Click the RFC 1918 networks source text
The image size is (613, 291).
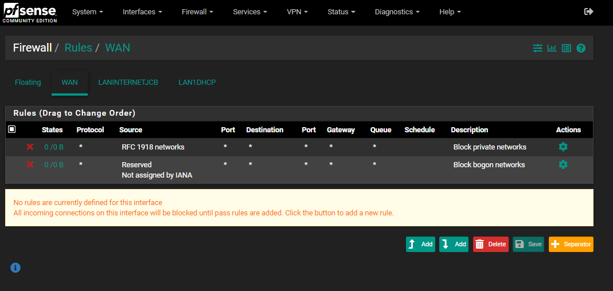click(153, 147)
